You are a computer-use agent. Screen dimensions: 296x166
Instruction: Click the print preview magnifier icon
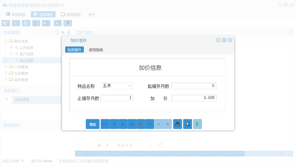[x=187, y=124]
